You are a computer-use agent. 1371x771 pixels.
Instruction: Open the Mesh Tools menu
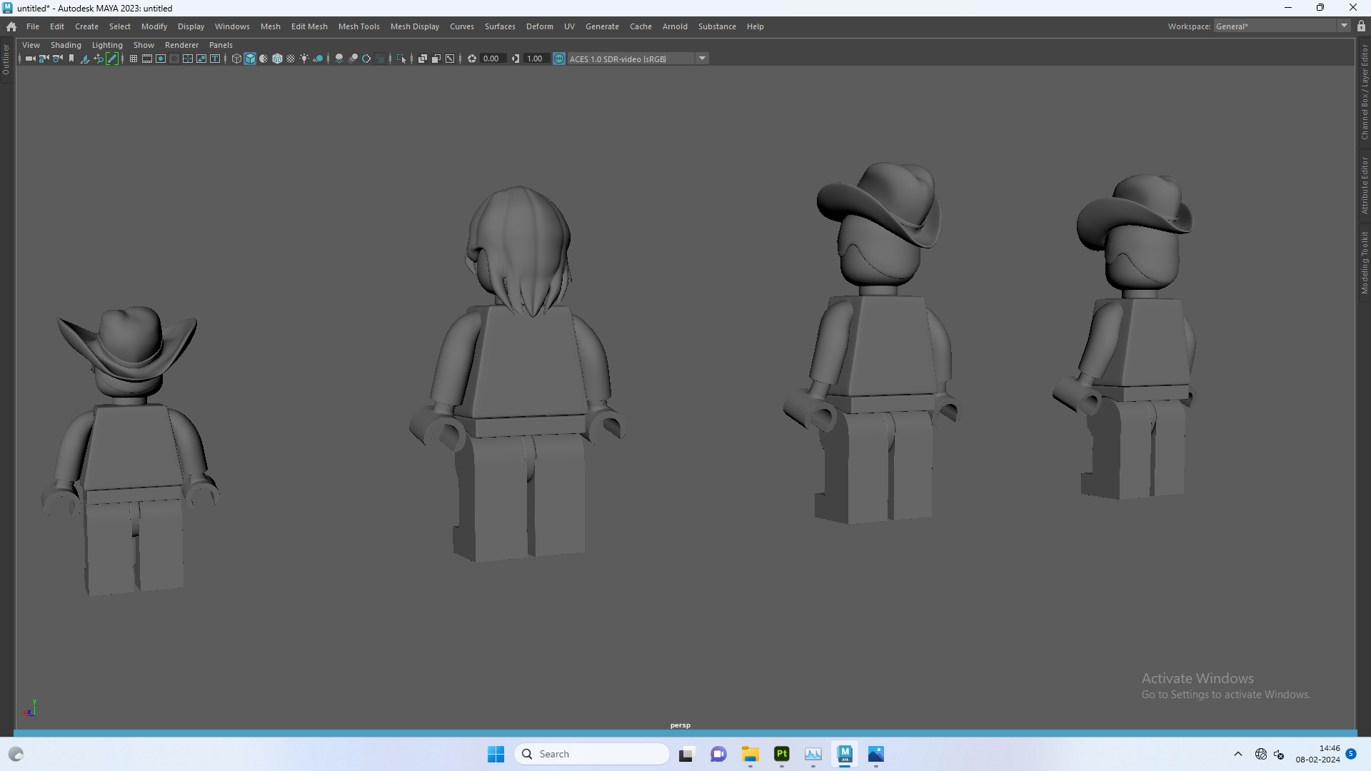tap(358, 26)
